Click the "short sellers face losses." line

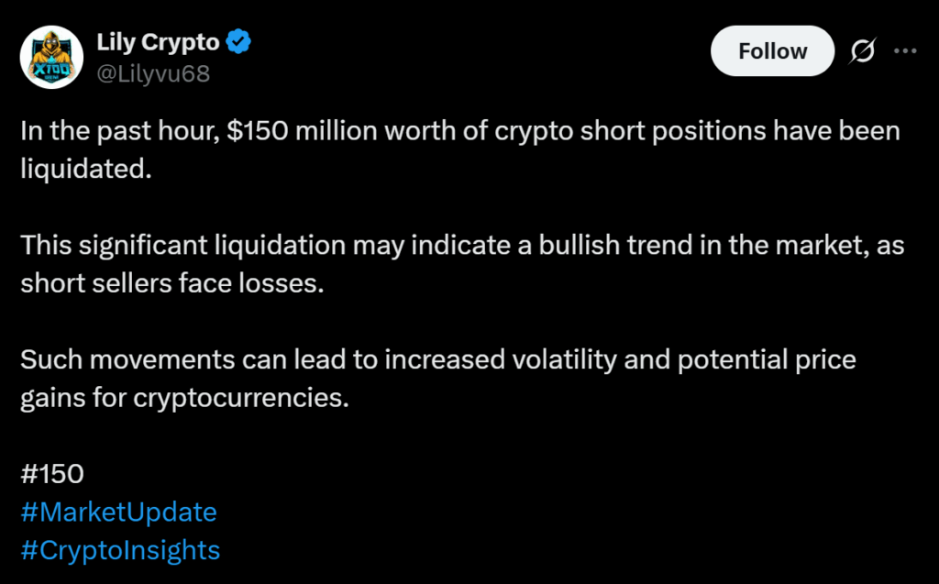(172, 283)
